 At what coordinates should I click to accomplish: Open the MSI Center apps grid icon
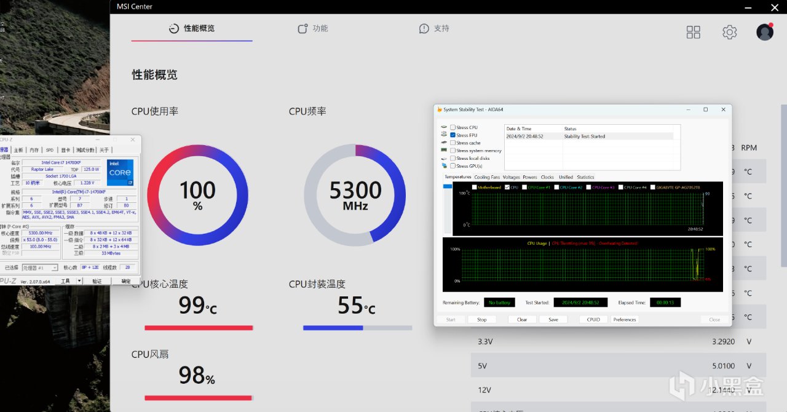click(x=694, y=32)
